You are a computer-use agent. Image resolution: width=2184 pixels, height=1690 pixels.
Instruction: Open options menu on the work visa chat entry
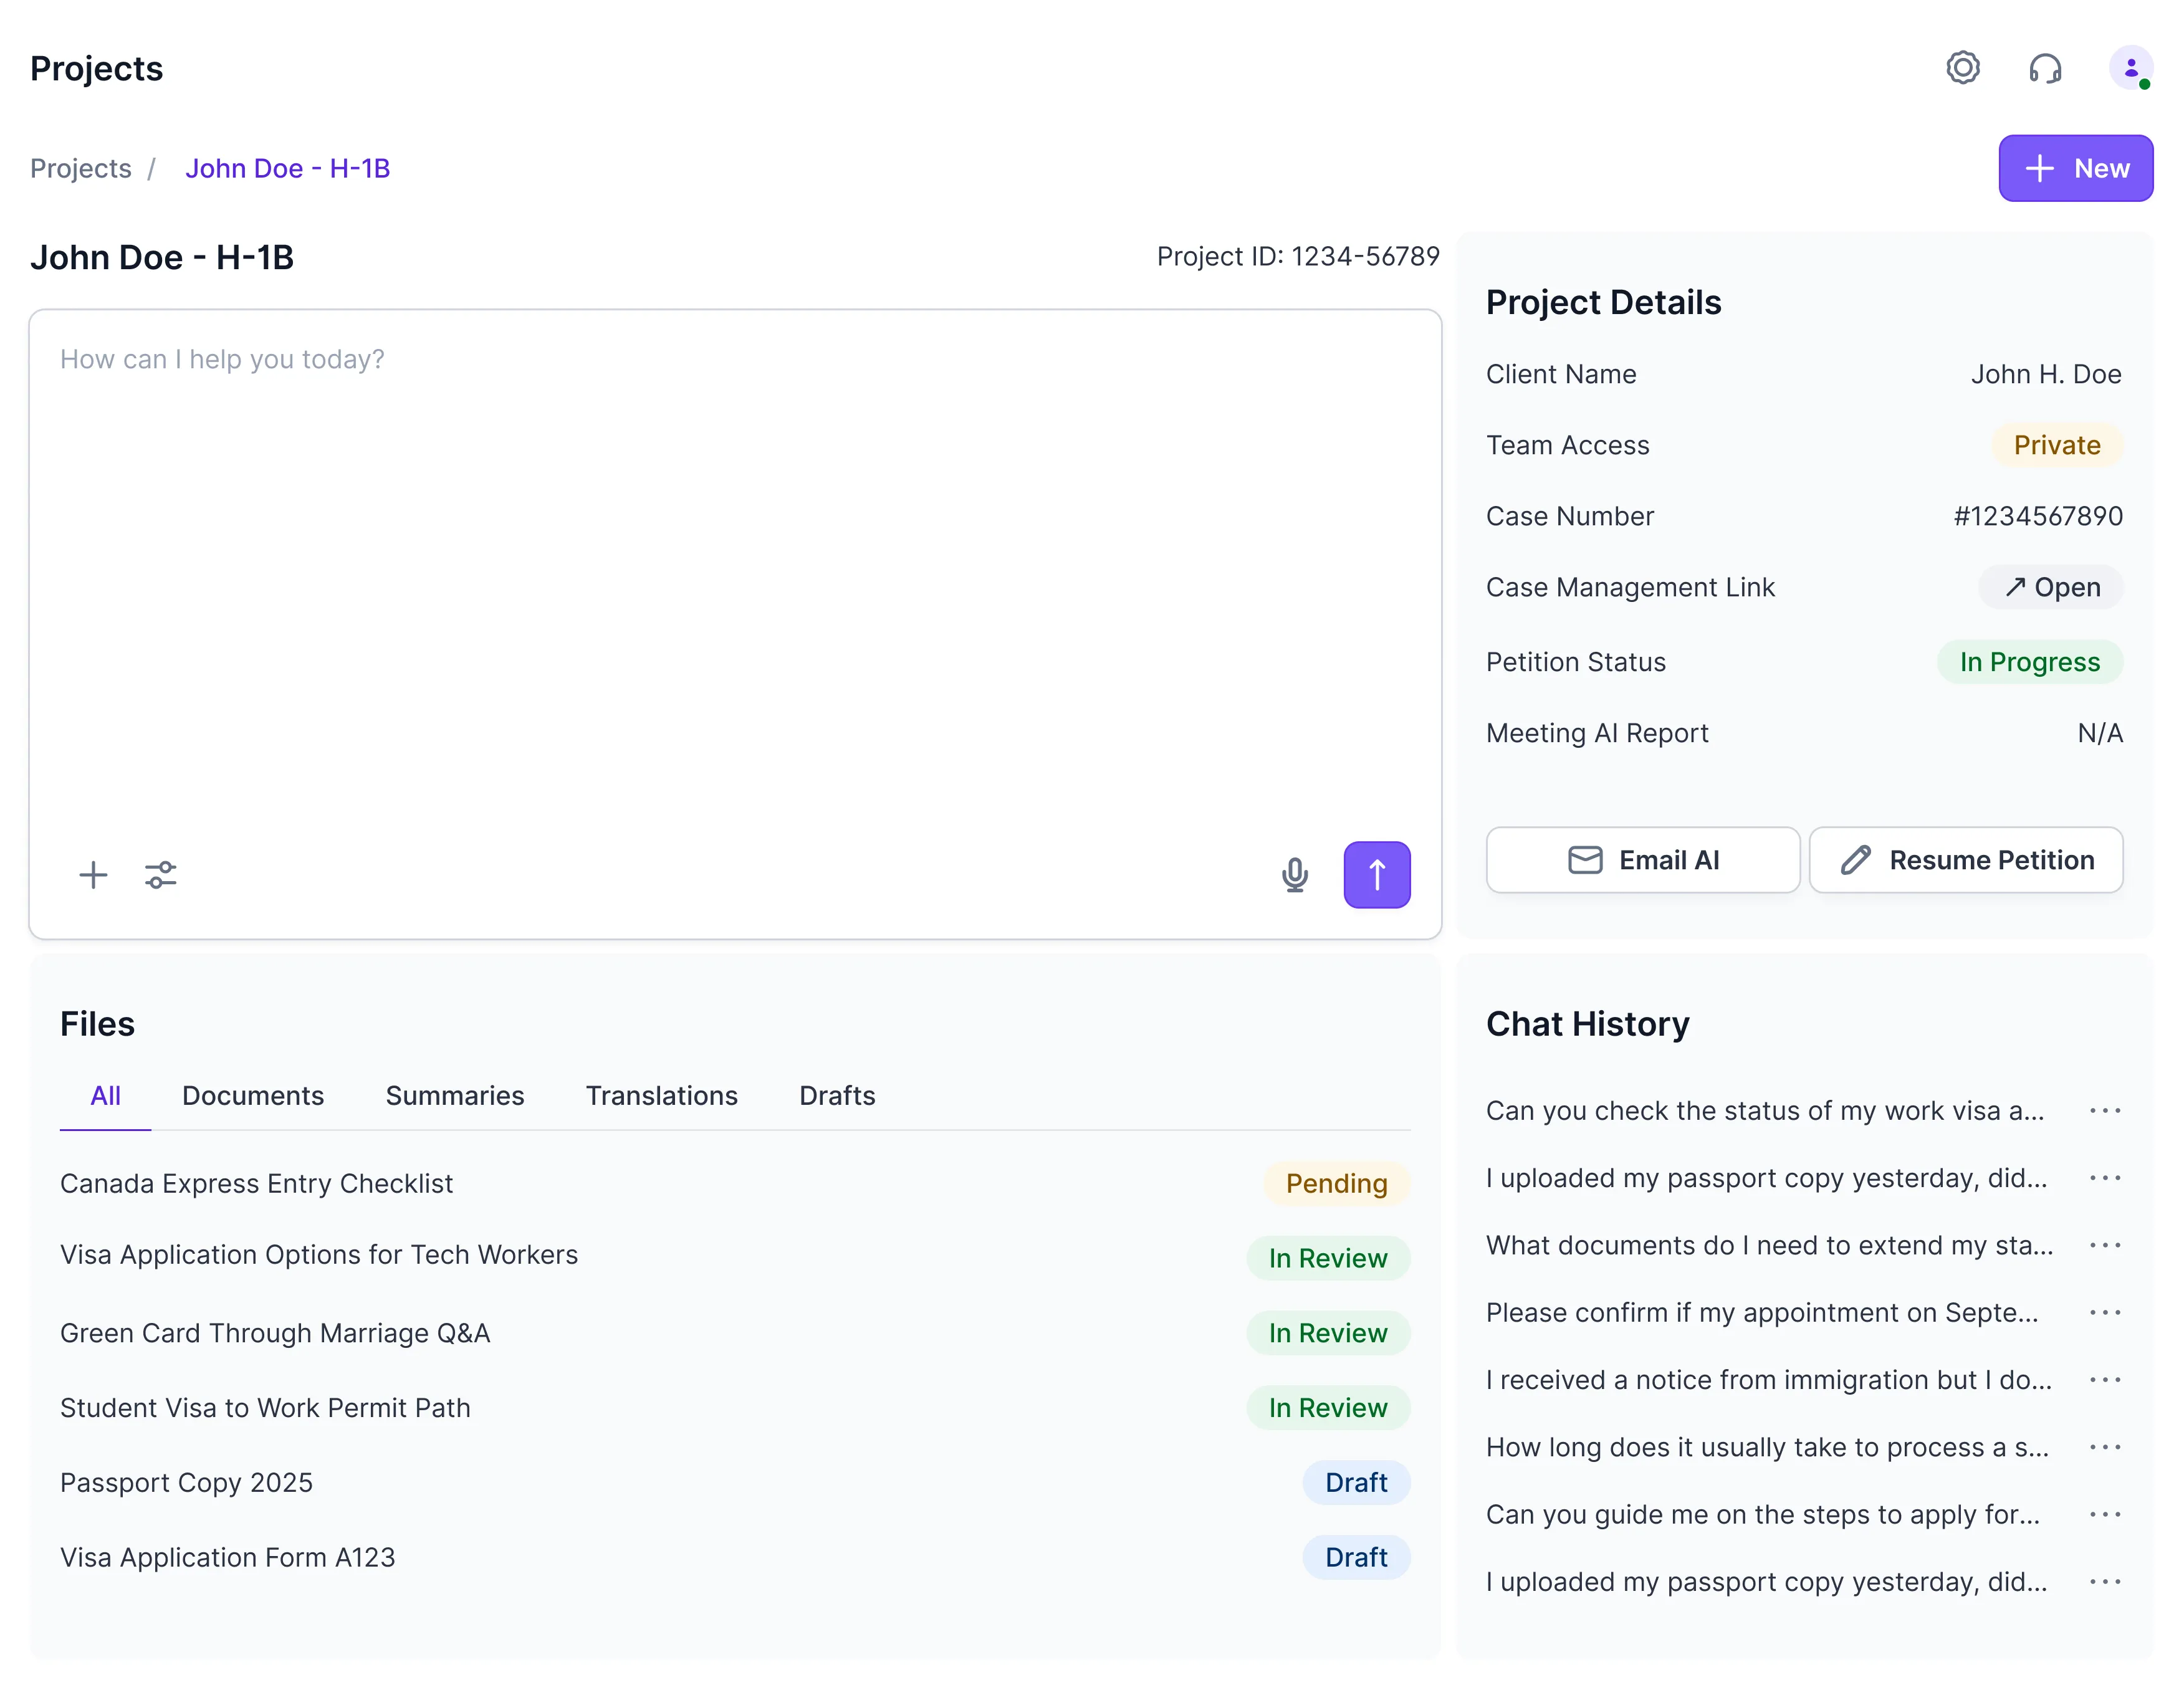click(2106, 1110)
